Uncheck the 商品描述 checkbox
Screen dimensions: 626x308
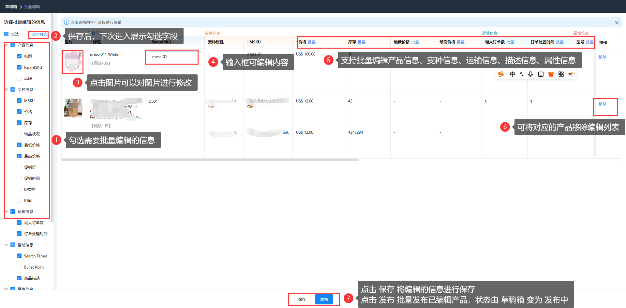(19, 278)
